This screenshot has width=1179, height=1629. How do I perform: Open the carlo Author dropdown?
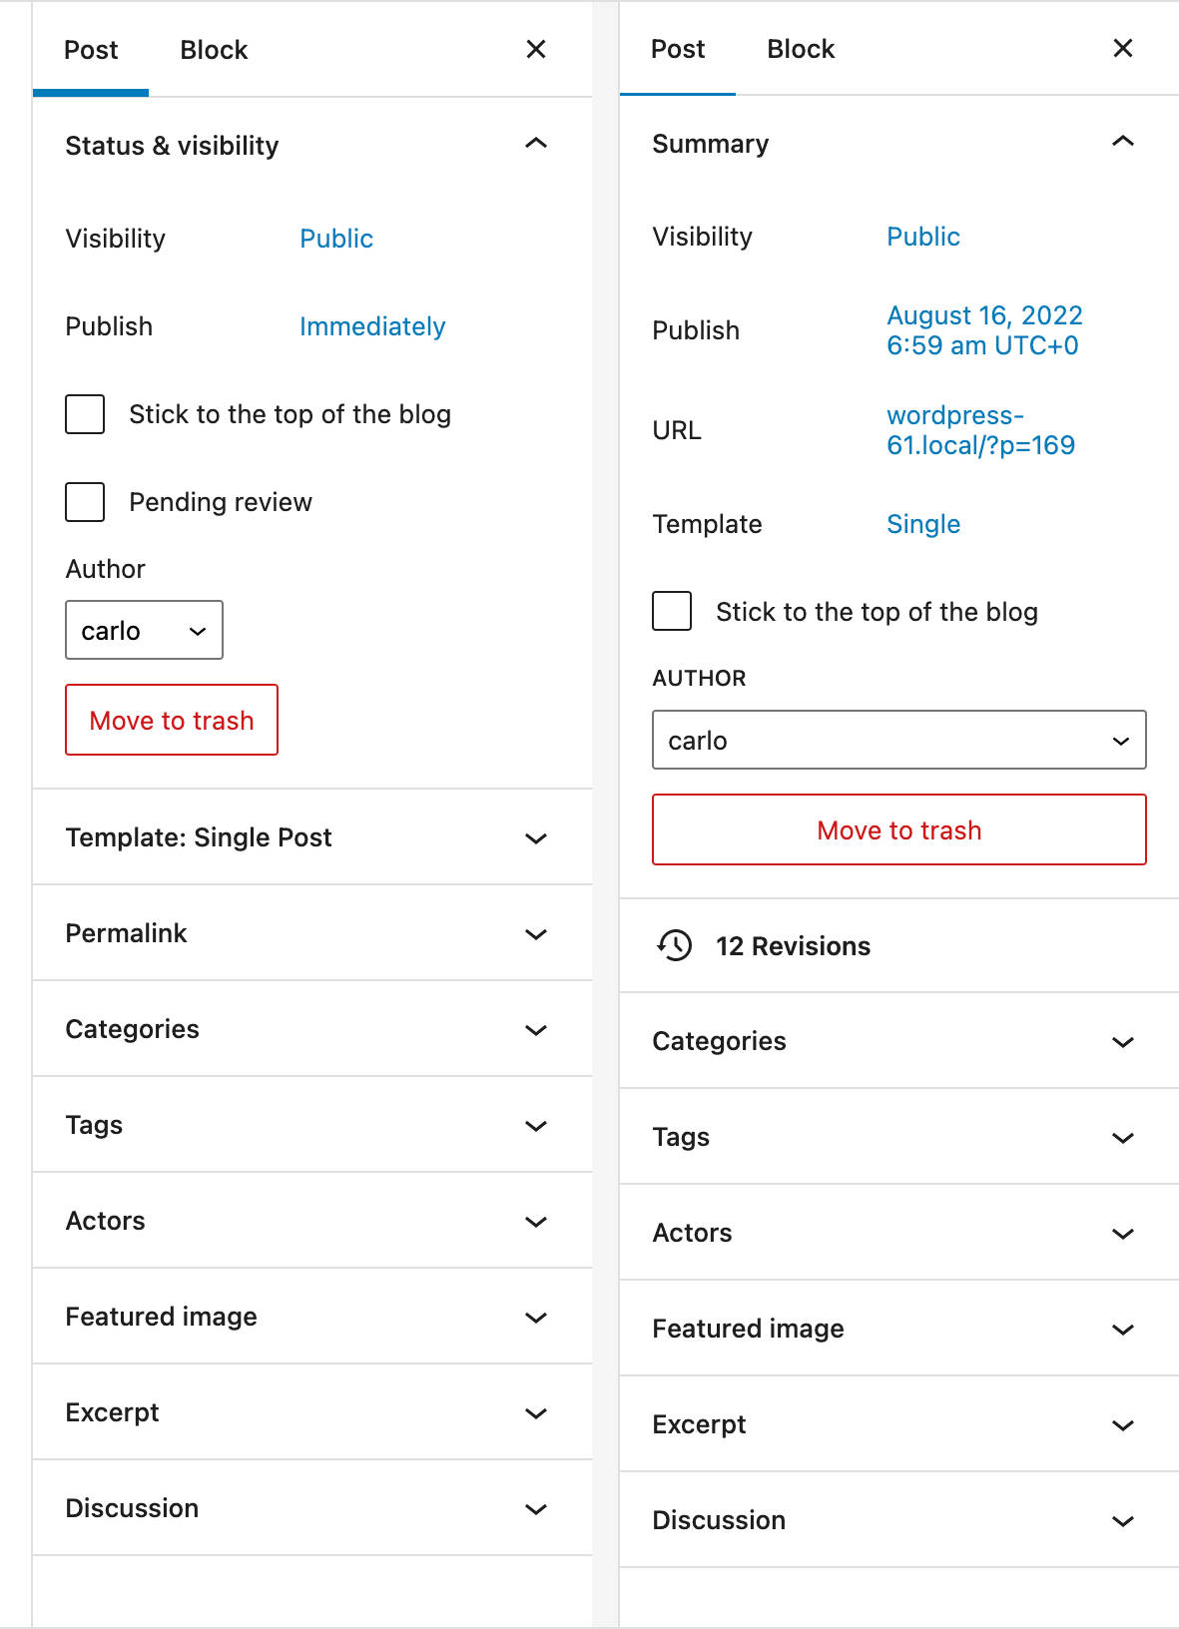coord(143,630)
